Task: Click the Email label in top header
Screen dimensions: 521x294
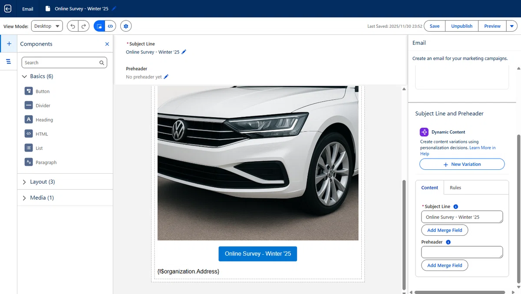Action: point(28,9)
